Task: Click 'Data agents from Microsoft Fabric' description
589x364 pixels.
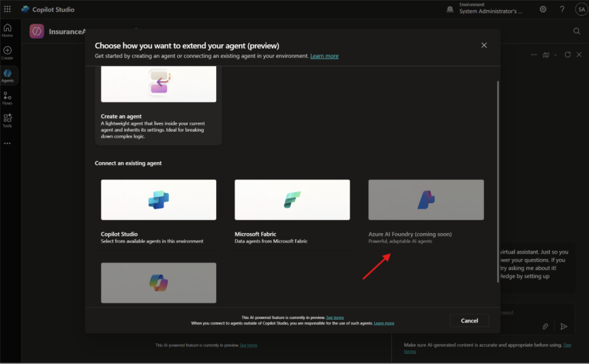Action: tap(271, 241)
